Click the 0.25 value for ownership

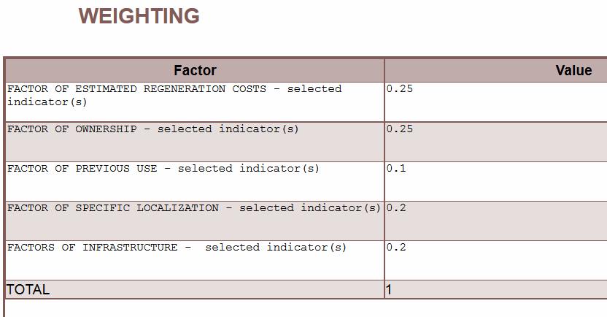point(400,129)
